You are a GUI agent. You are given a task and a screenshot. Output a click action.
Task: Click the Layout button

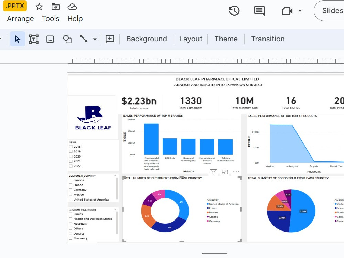[191, 39]
